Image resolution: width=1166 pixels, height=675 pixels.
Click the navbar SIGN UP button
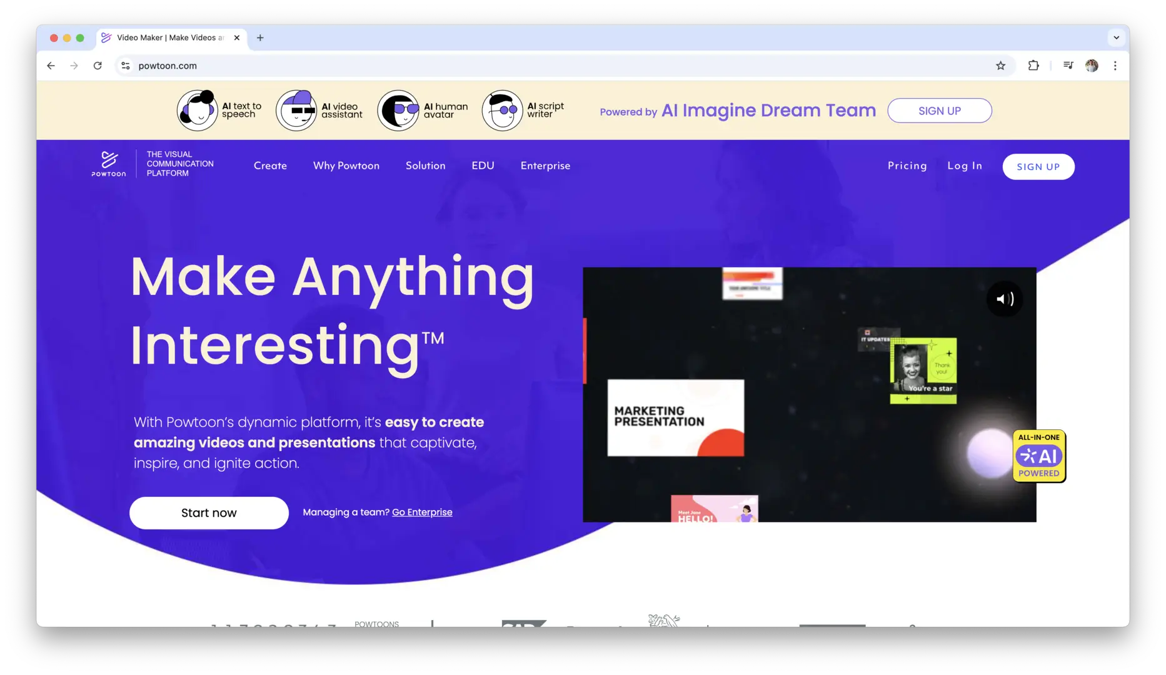point(1038,166)
